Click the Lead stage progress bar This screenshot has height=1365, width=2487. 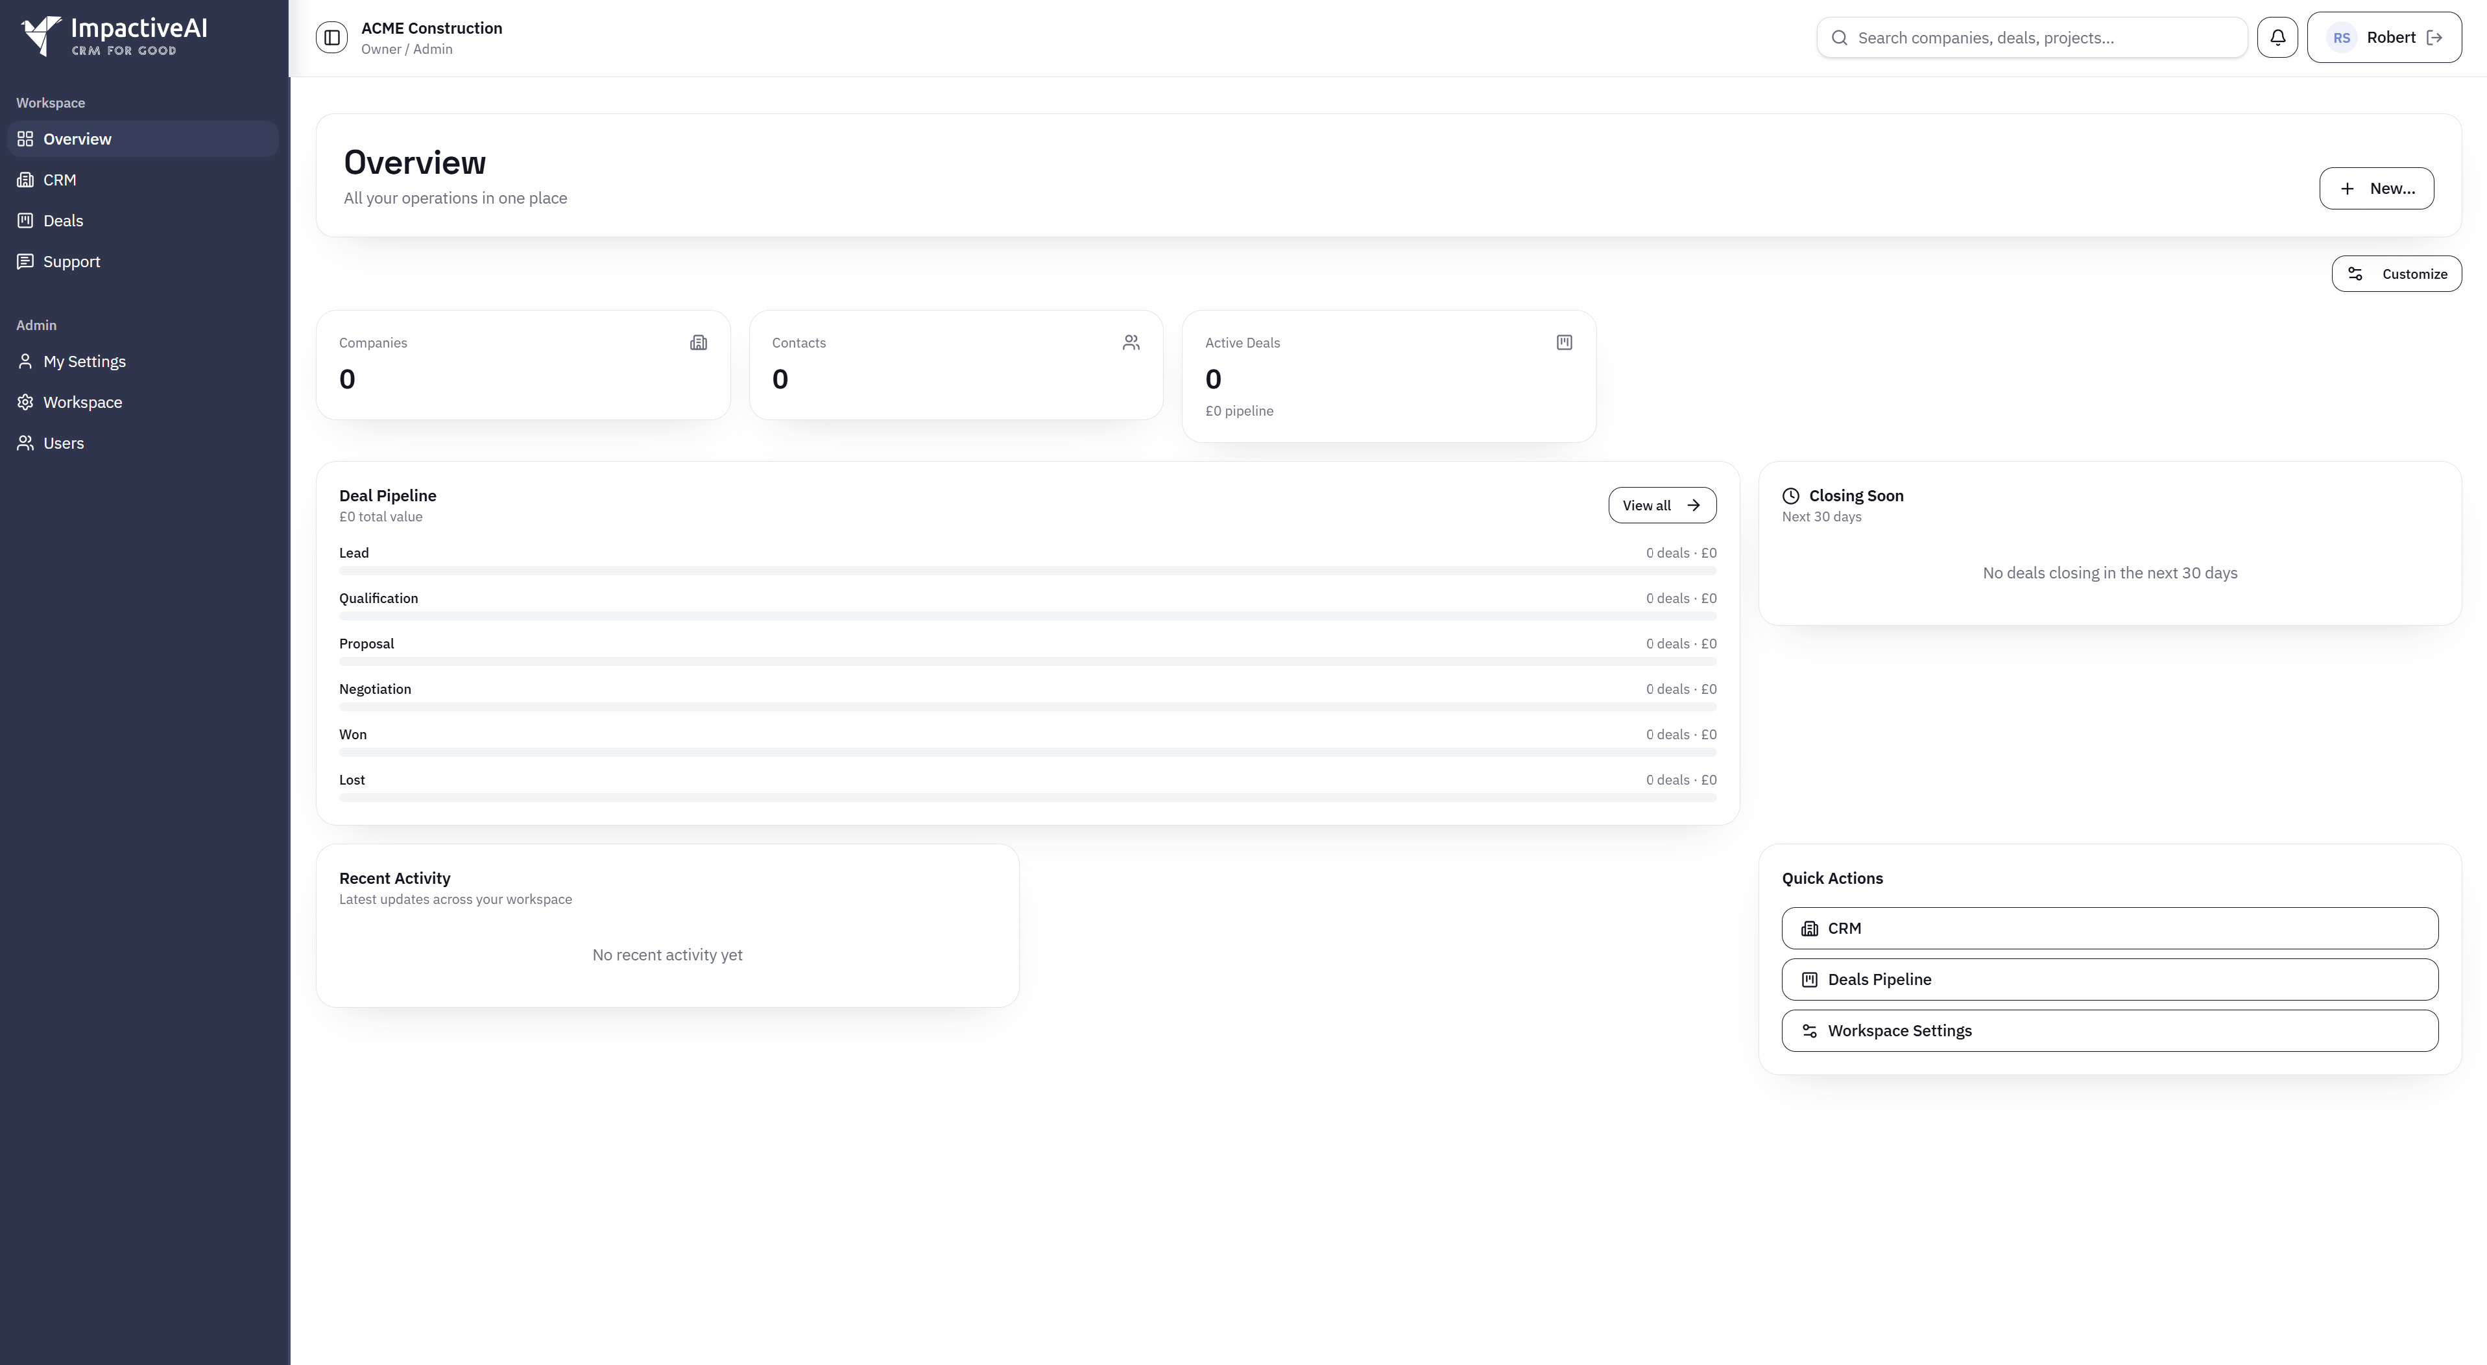(1027, 571)
